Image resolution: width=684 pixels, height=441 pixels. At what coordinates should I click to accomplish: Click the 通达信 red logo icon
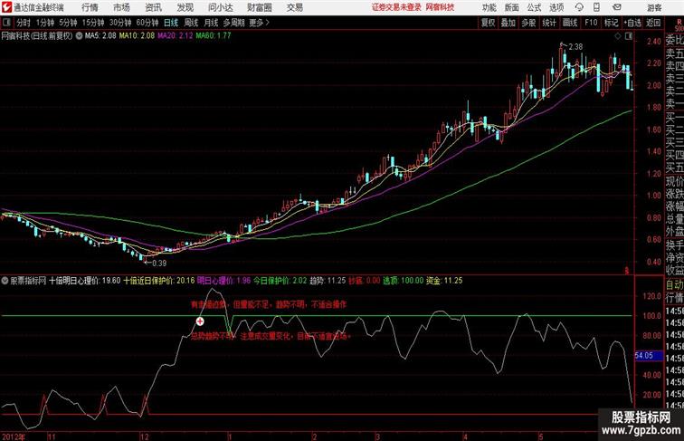click(x=6, y=7)
